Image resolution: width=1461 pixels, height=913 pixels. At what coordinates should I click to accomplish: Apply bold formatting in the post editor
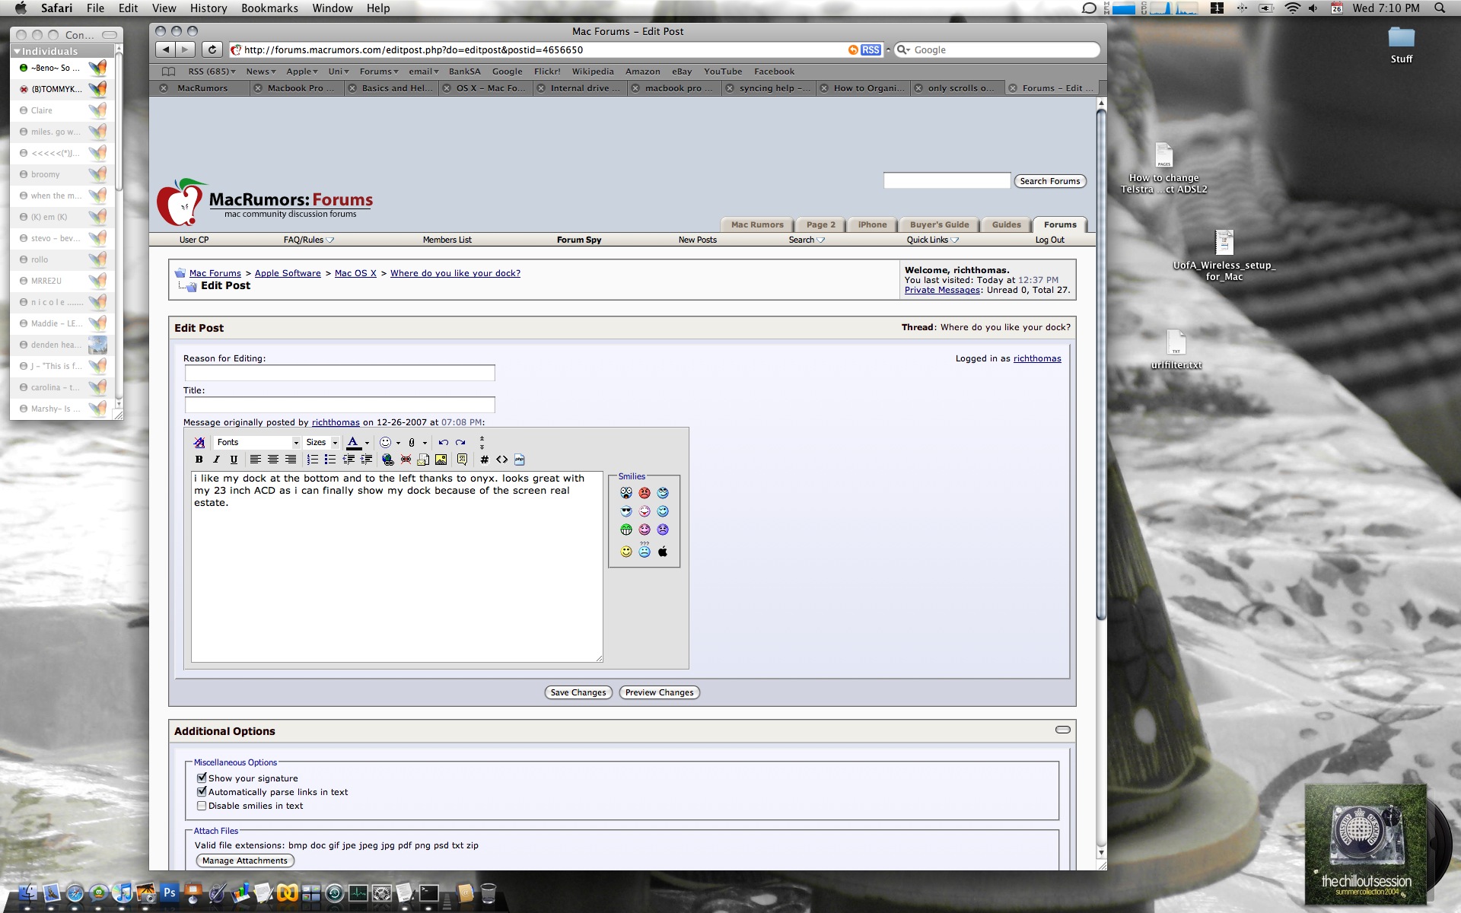tap(199, 459)
